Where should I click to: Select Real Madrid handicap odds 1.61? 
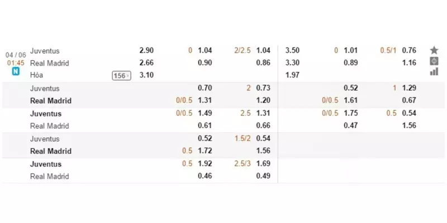[351, 100]
